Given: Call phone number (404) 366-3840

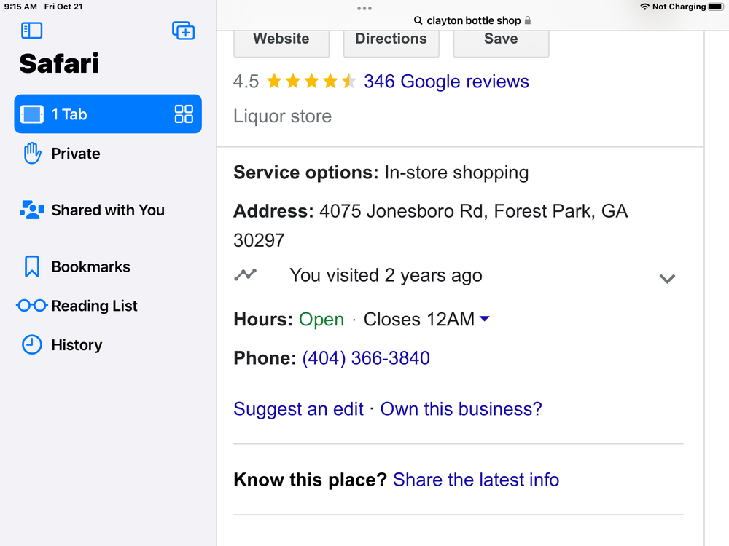Looking at the screenshot, I should [366, 358].
